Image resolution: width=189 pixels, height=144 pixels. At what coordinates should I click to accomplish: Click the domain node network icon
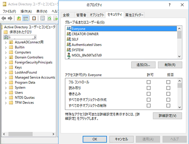[x=6, y=37]
